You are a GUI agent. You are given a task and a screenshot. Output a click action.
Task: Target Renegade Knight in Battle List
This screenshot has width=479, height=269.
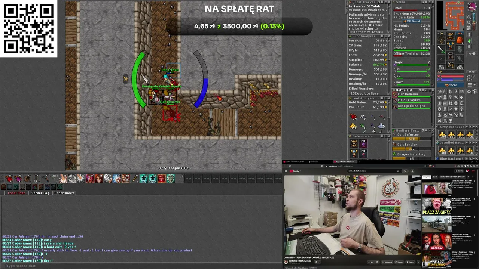coord(411,106)
